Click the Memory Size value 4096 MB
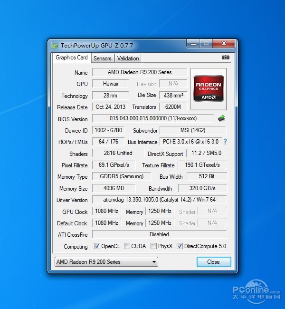 point(114,188)
